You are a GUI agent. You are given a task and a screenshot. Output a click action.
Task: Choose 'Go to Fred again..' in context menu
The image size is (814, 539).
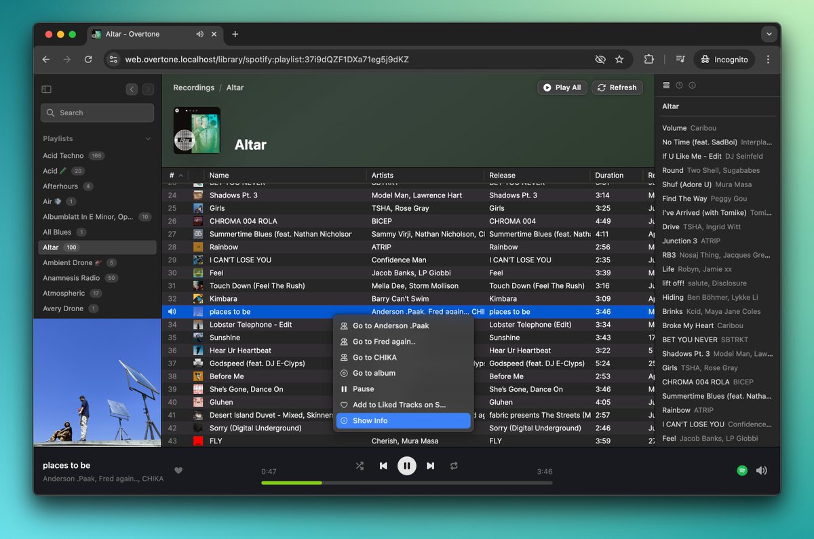pos(404,342)
